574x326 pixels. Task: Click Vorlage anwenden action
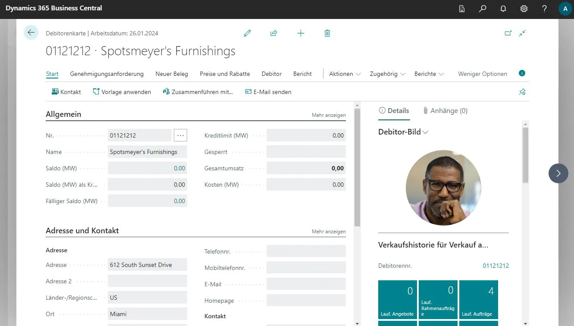coord(122,92)
